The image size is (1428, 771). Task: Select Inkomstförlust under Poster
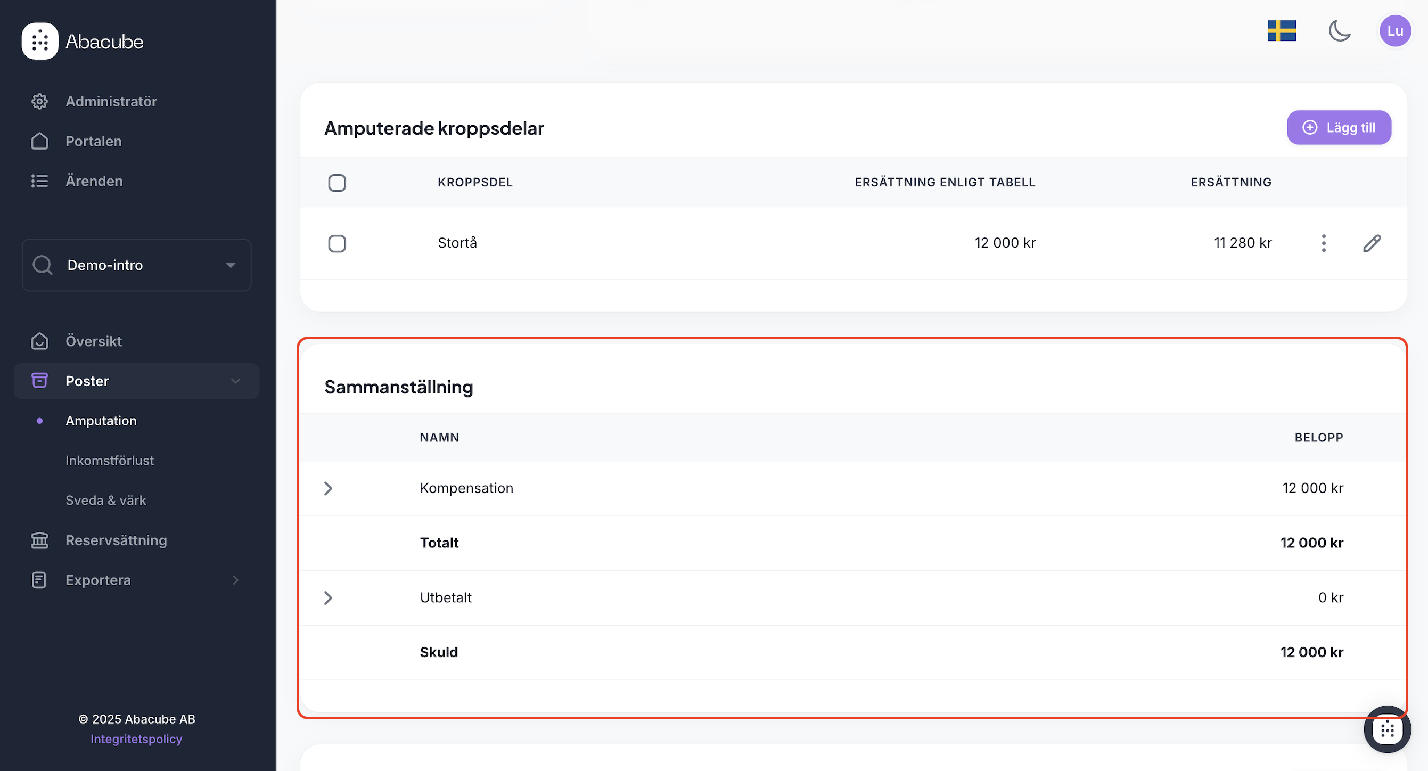(x=110, y=461)
